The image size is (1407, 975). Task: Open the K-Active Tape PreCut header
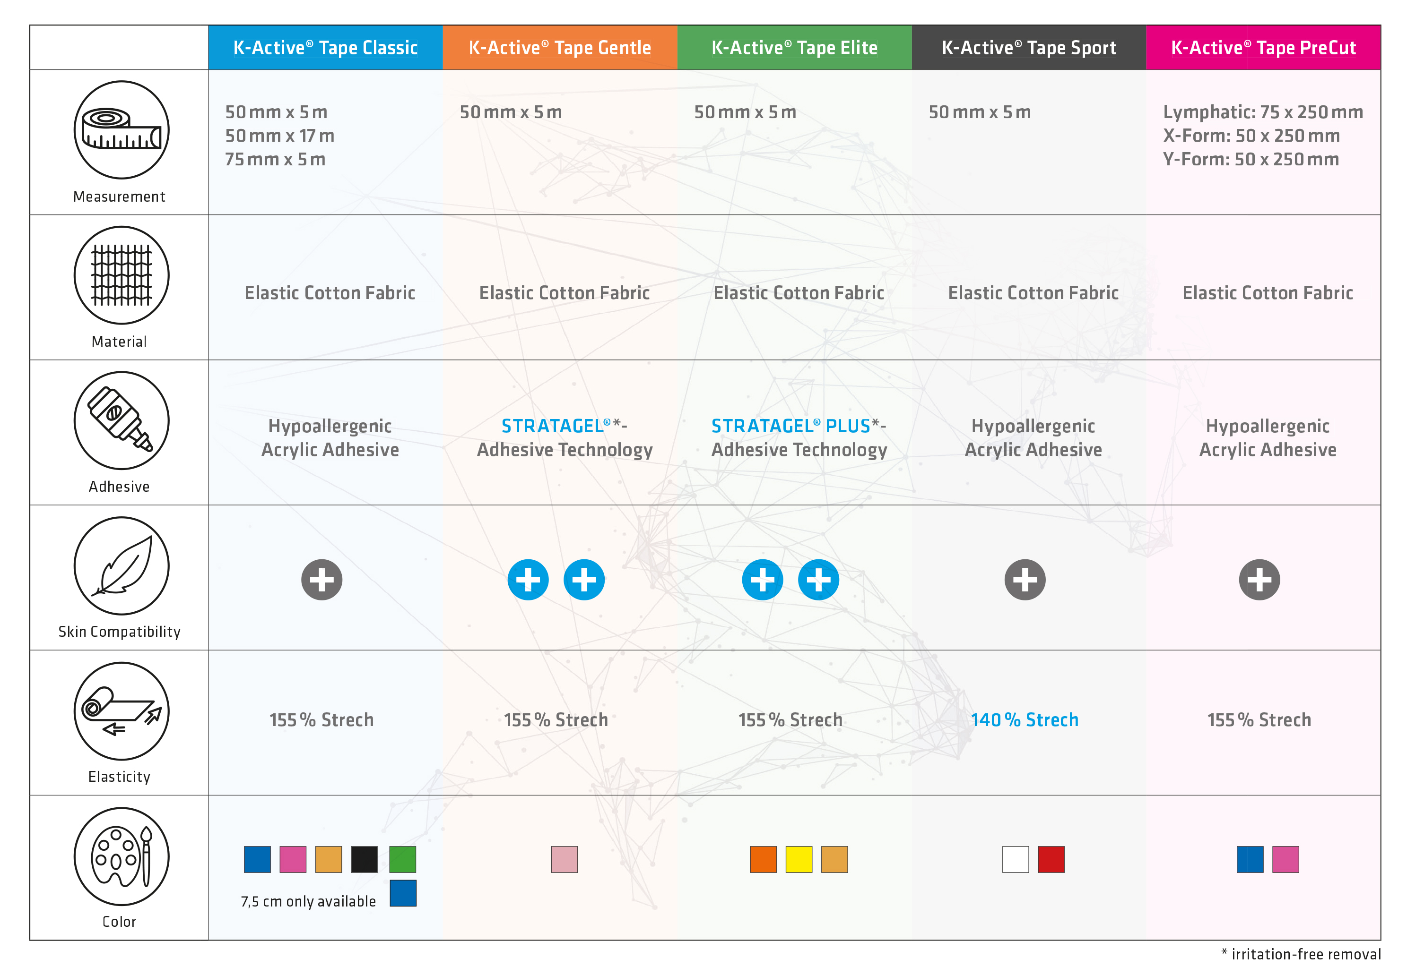point(1263,48)
